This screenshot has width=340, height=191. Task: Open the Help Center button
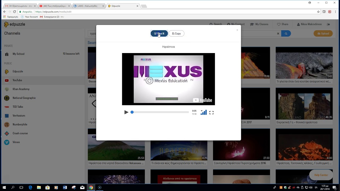pos(321,175)
